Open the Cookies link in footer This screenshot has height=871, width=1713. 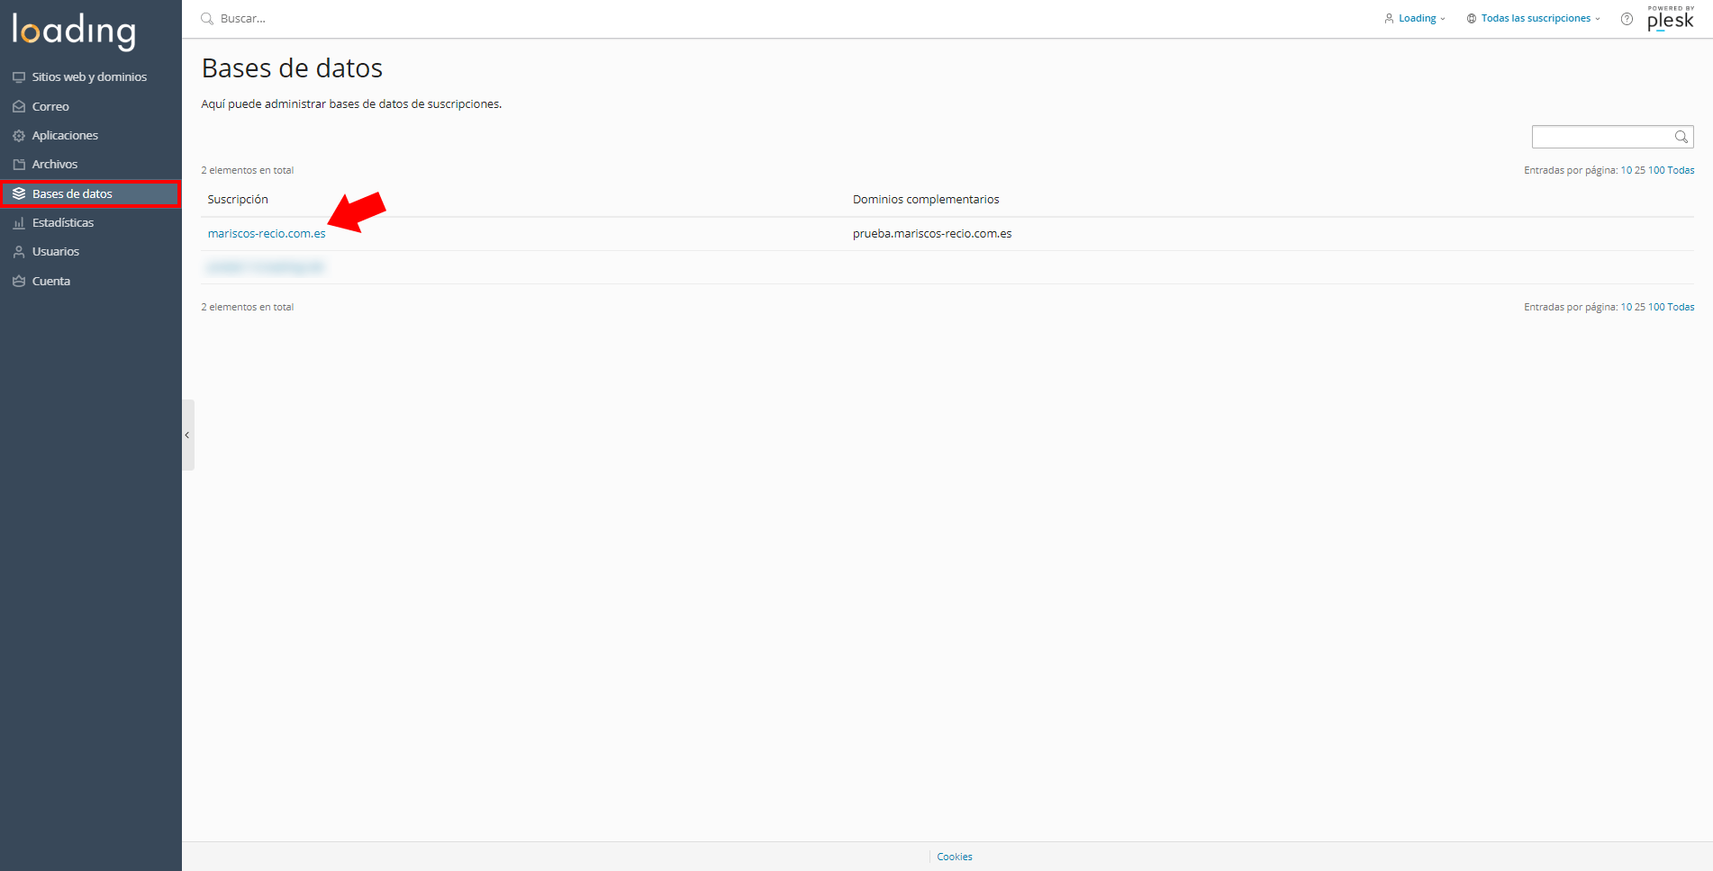955,857
